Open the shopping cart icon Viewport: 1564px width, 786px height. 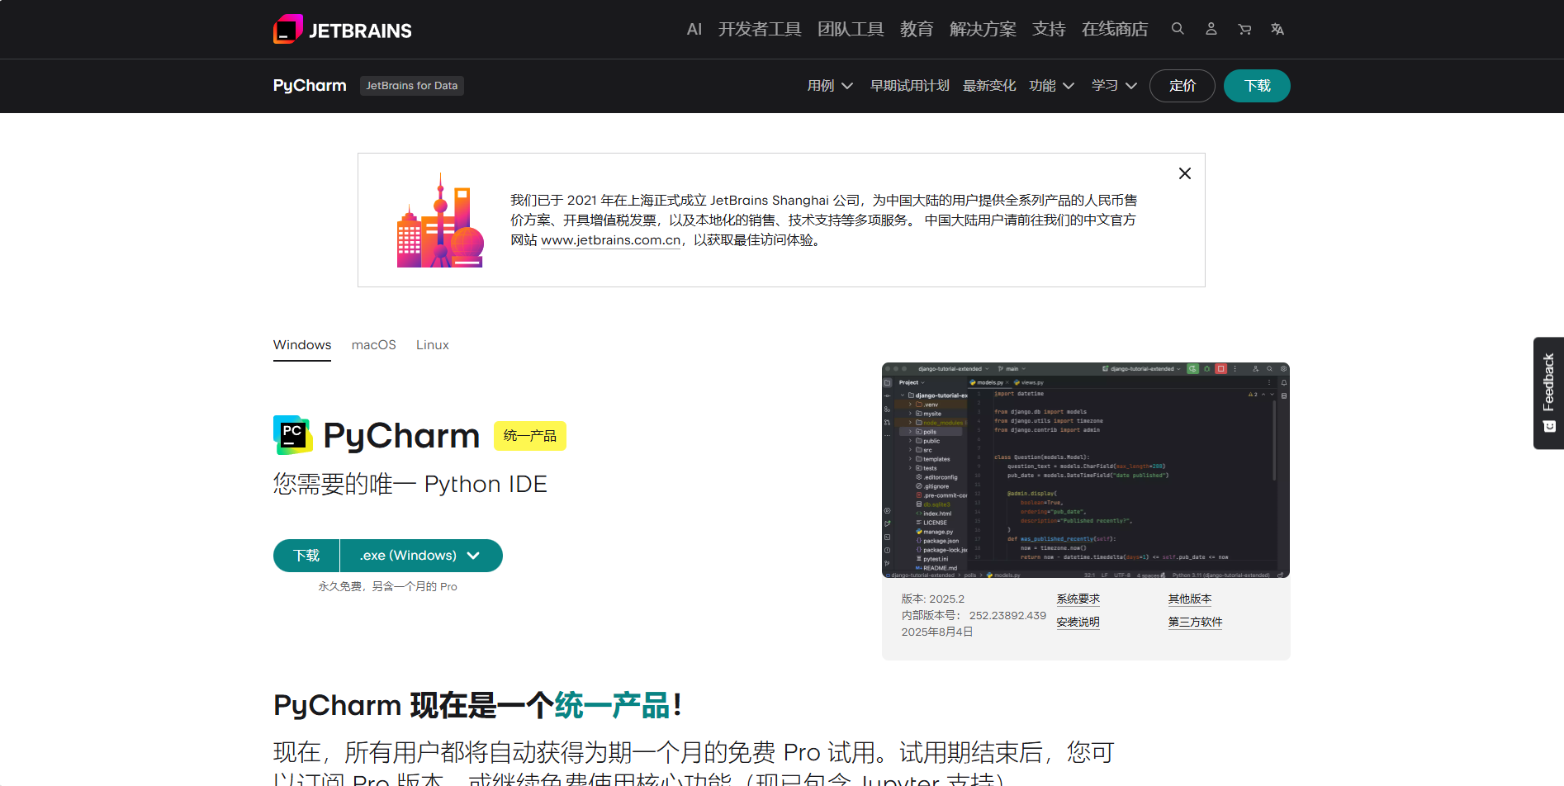[1244, 29]
